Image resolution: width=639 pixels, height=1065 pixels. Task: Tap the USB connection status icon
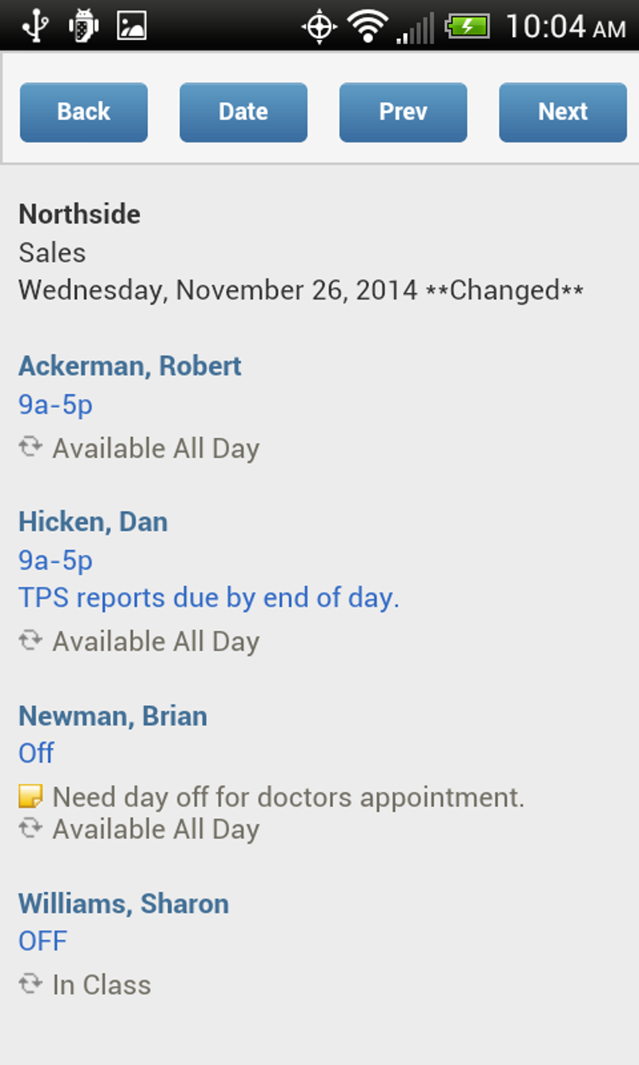tap(36, 26)
